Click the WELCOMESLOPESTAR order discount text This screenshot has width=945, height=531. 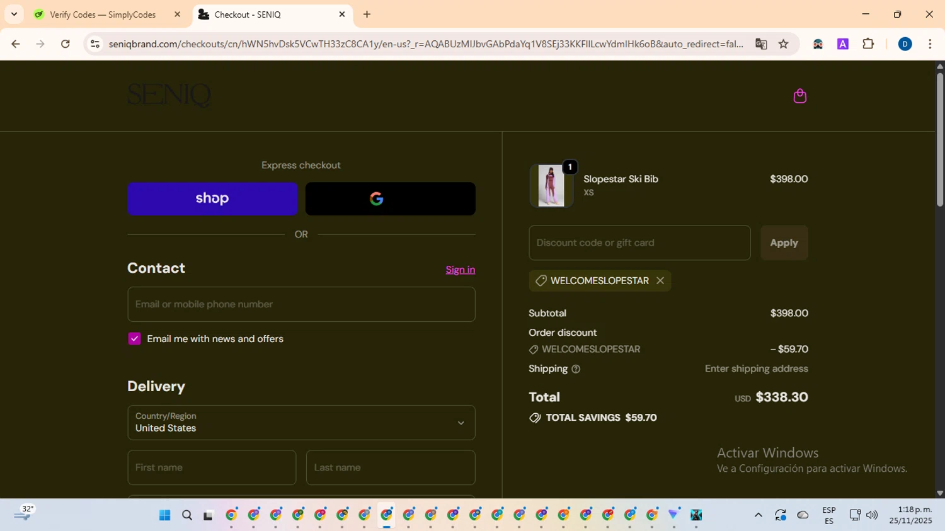click(591, 350)
